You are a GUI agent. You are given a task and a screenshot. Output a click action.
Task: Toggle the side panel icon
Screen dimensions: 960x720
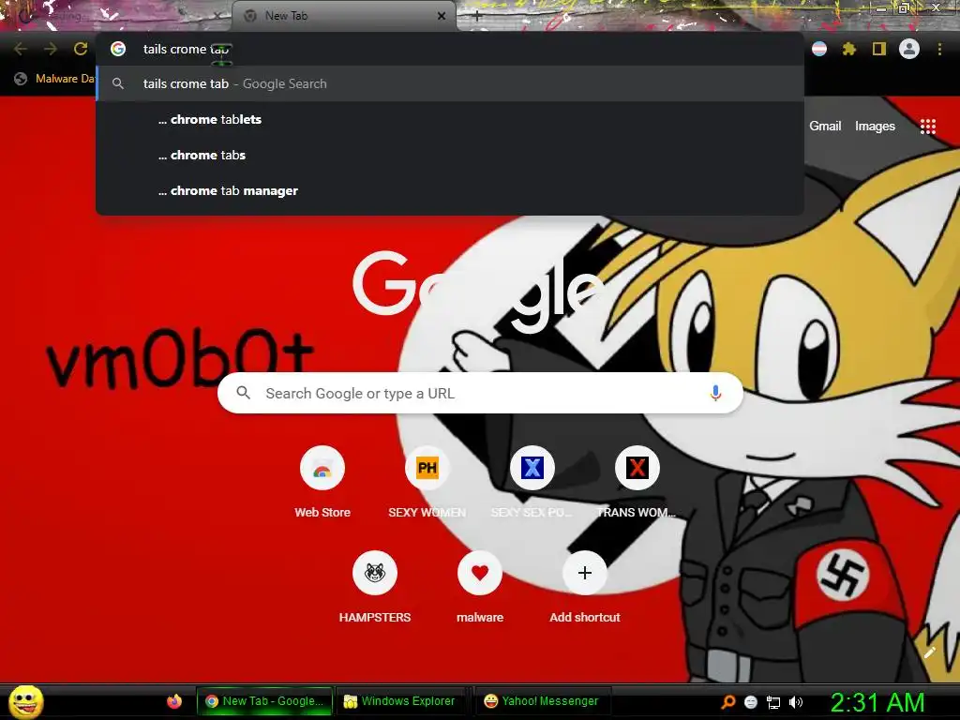(x=879, y=49)
